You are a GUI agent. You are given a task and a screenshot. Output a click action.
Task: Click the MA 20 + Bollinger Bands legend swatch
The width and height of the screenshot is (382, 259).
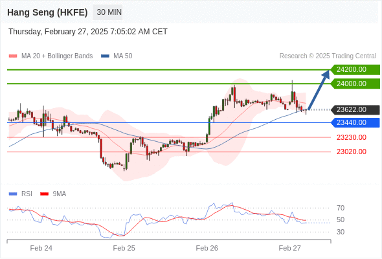click(13, 56)
